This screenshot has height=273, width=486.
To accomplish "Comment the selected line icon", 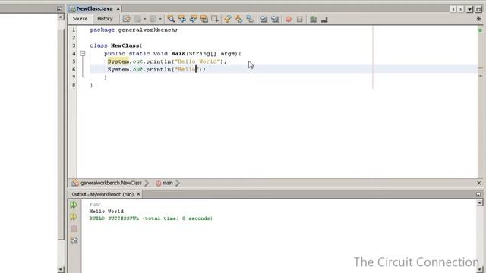I will click(x=314, y=19).
